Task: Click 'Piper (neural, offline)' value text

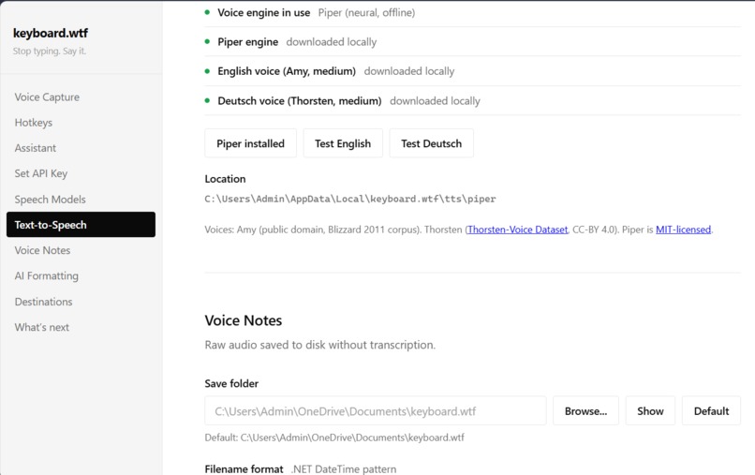Action: click(366, 12)
